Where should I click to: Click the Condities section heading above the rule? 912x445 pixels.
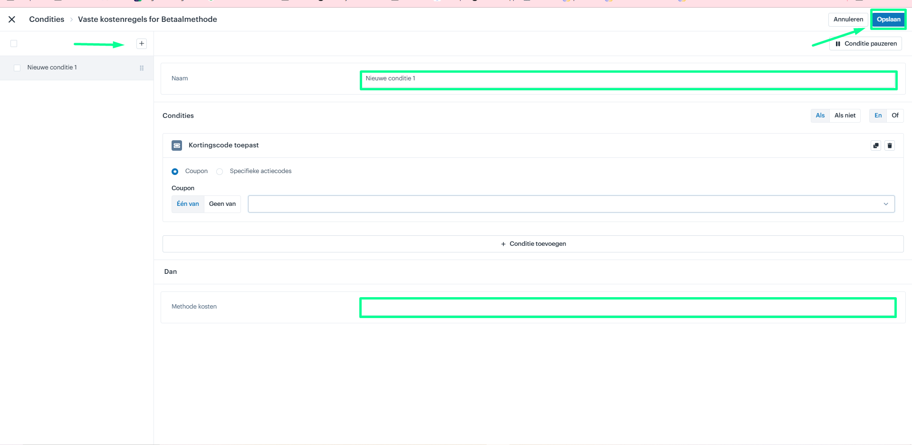(178, 116)
